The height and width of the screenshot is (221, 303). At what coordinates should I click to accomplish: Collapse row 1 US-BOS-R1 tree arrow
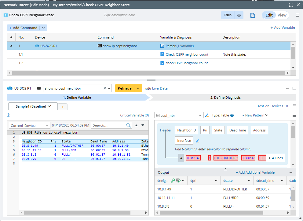[11, 46]
